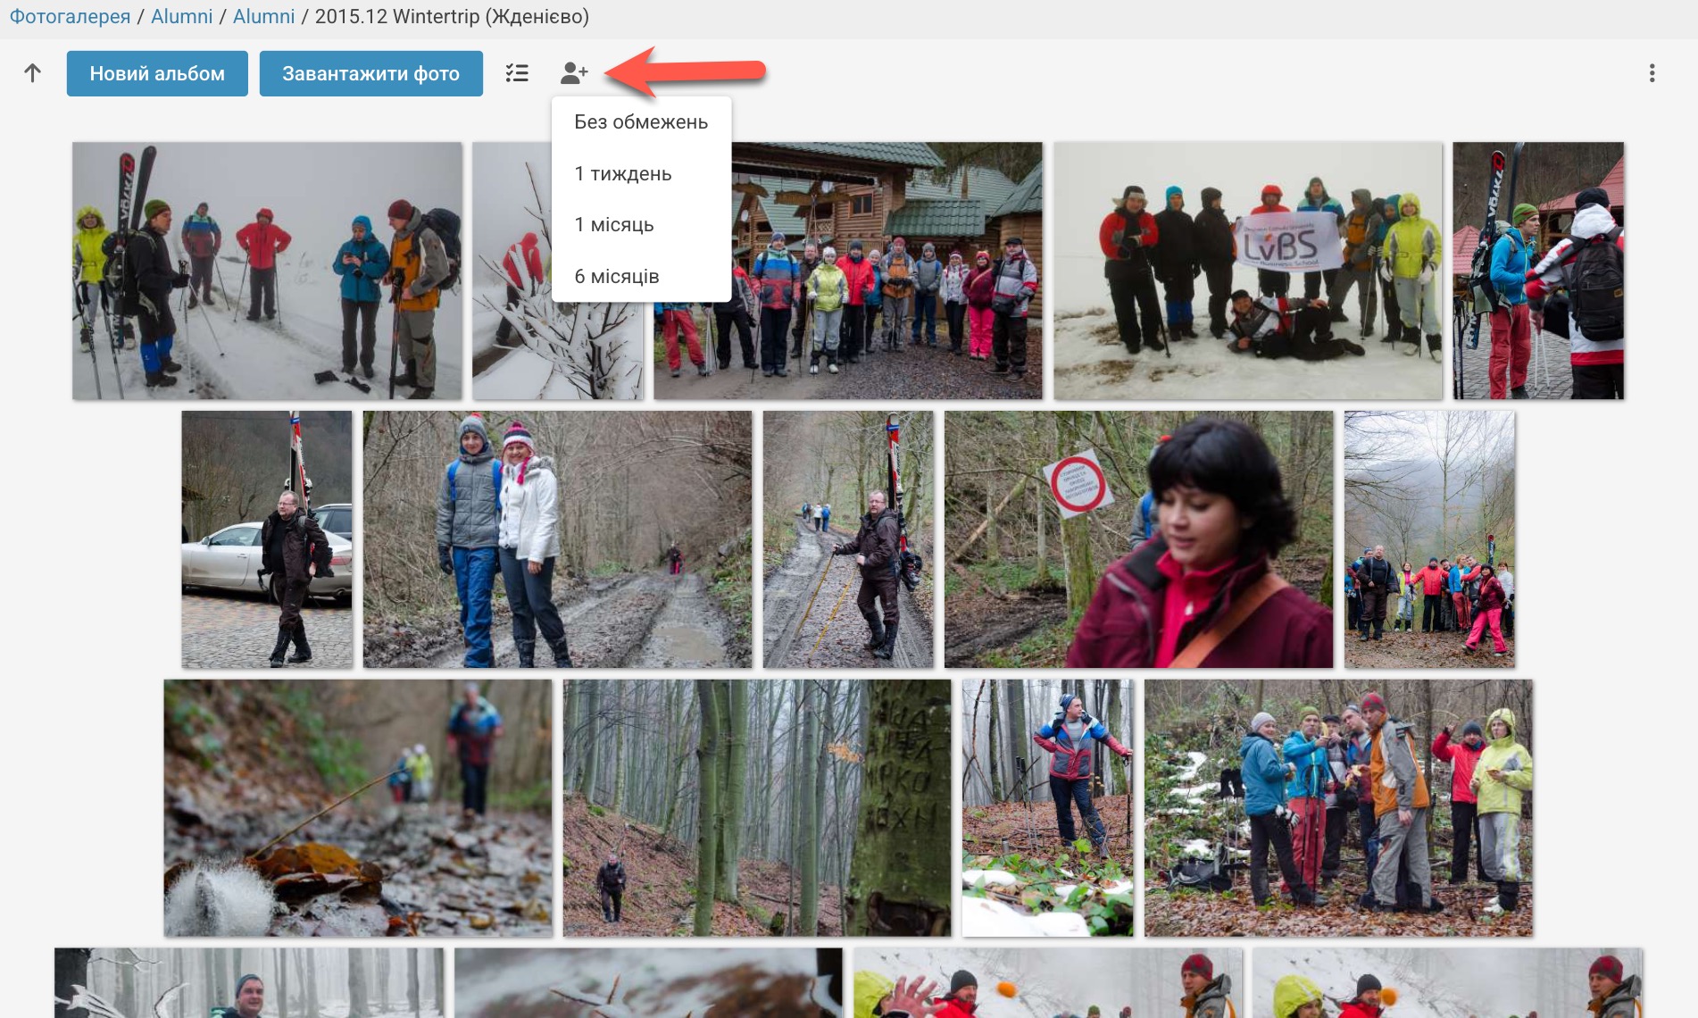Choose the 1 тиждень option
The height and width of the screenshot is (1018, 1698).
point(622,174)
